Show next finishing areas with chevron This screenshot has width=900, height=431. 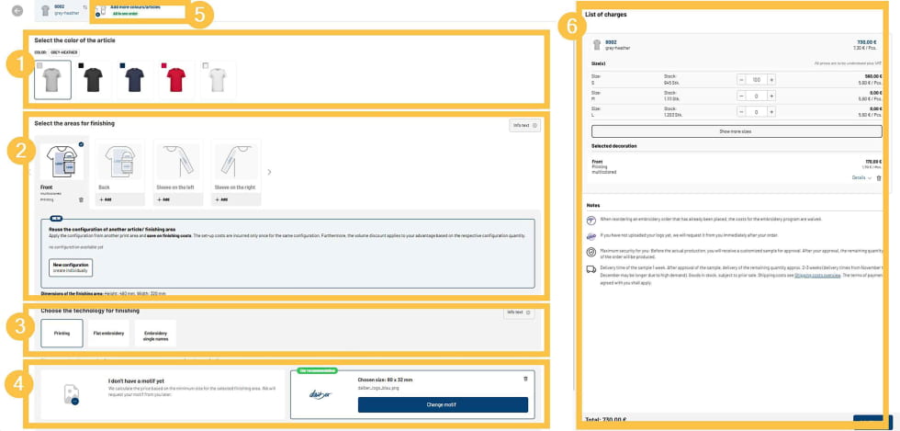[x=269, y=172]
